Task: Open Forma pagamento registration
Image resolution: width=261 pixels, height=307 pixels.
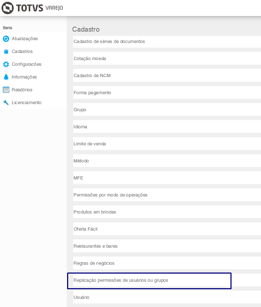Action: [92, 93]
